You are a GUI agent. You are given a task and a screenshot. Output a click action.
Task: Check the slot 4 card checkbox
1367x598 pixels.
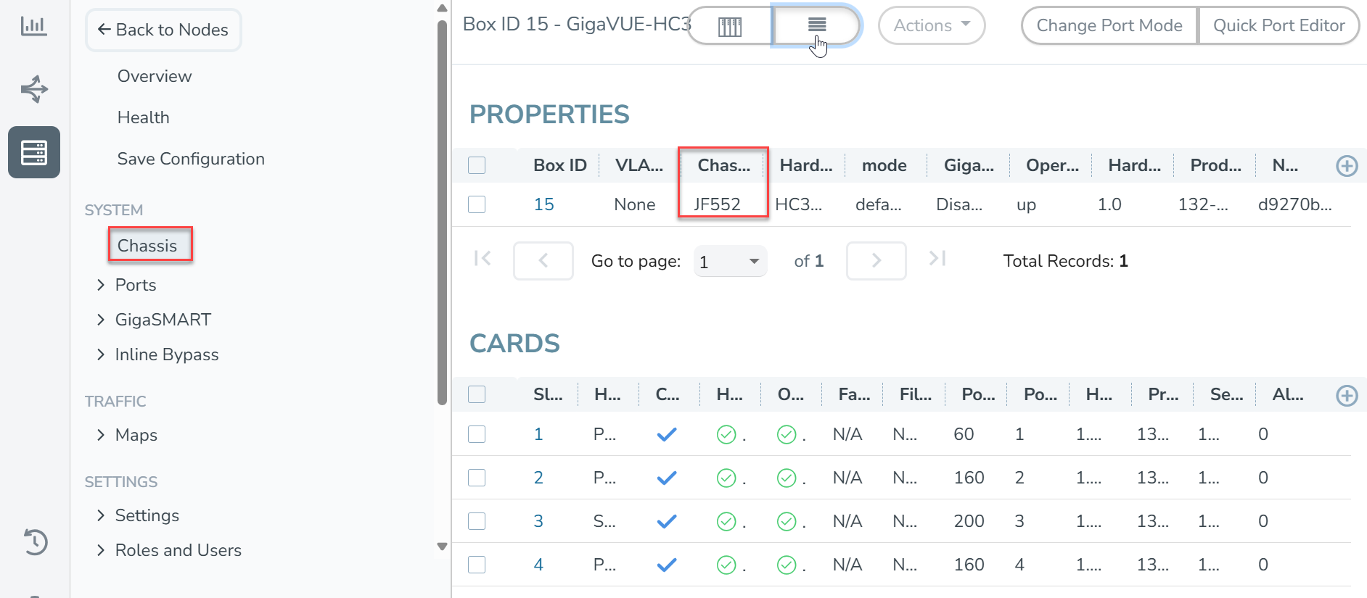[477, 565]
